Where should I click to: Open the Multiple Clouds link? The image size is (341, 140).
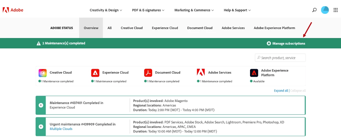(x=61, y=129)
